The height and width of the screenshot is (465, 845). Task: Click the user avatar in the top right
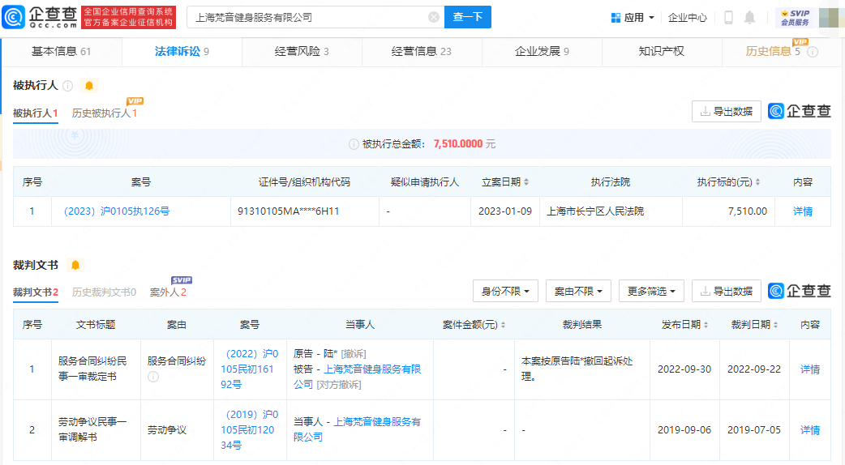pyautogui.click(x=830, y=17)
